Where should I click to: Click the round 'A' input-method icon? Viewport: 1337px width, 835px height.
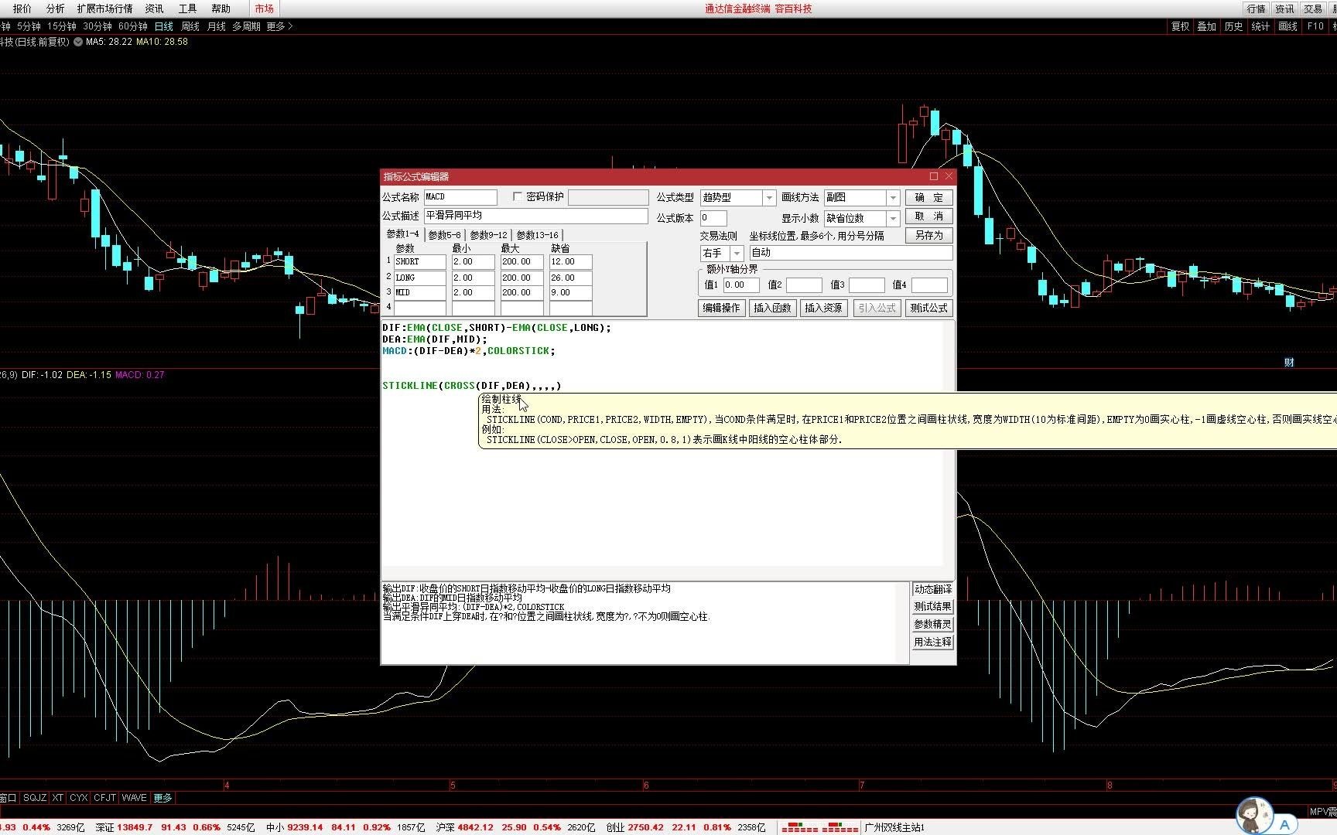coord(1285,824)
